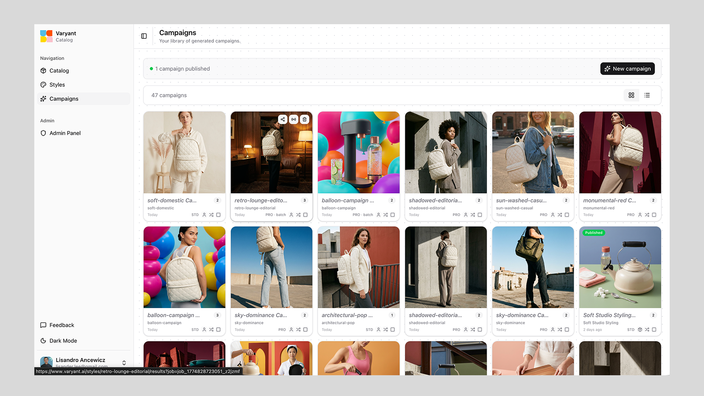The image size is (704, 396).
Task: Select checkbox on sun-washed-casual card
Action: [567, 215]
